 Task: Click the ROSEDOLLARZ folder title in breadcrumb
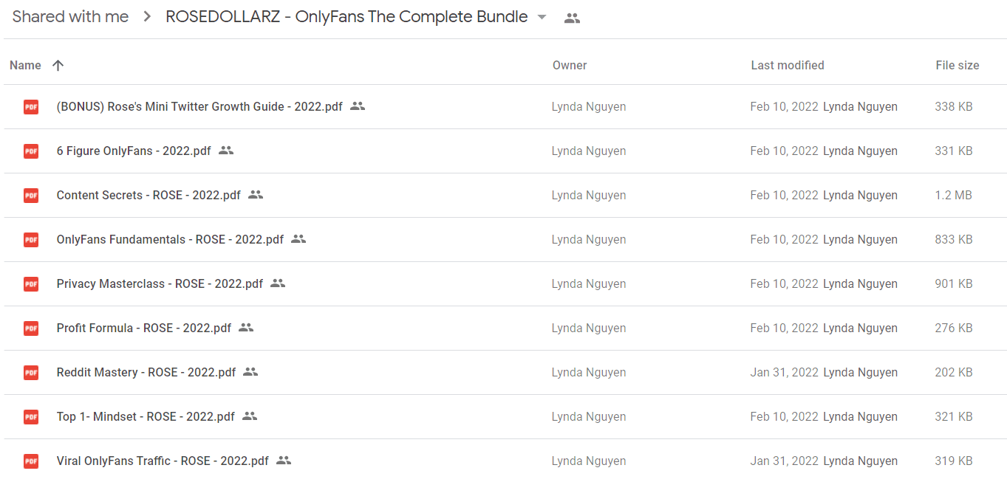[x=347, y=16]
